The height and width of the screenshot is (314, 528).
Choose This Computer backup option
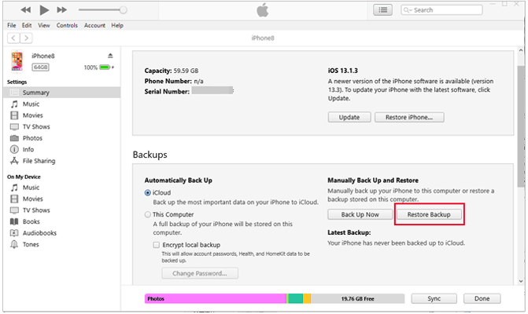coord(149,214)
